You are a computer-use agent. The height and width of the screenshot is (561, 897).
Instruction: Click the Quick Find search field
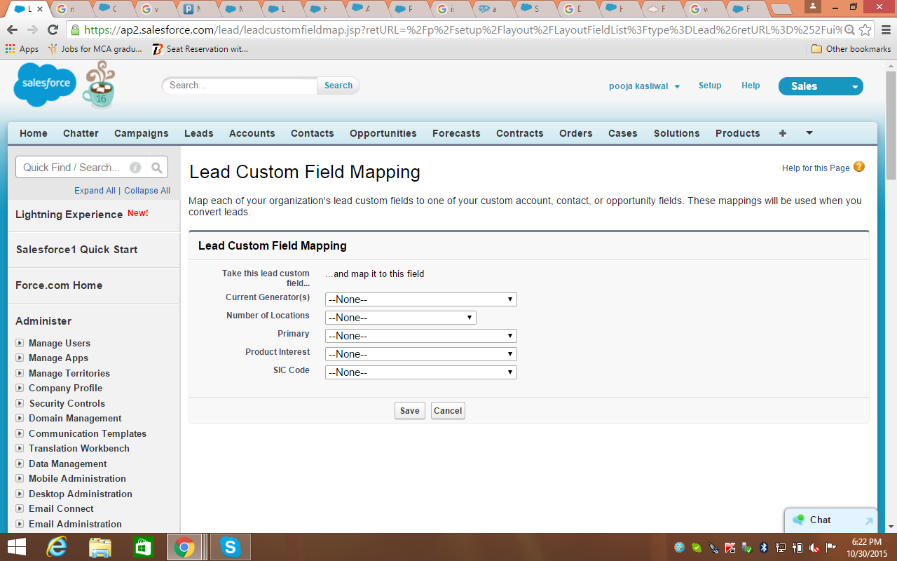tap(82, 168)
